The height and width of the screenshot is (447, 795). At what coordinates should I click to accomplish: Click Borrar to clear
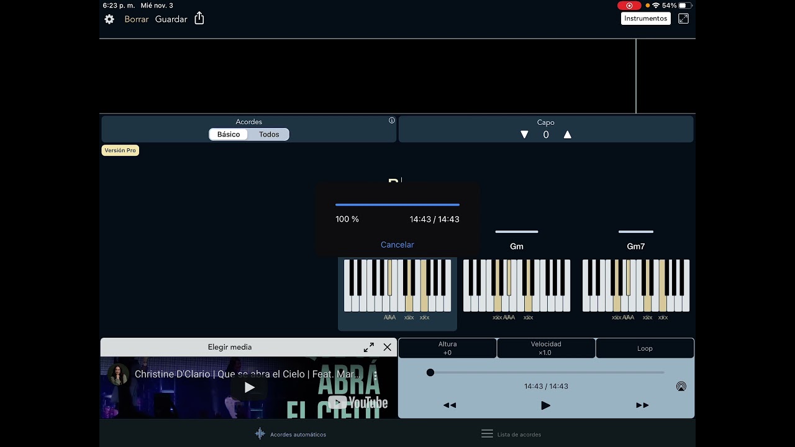click(x=137, y=19)
